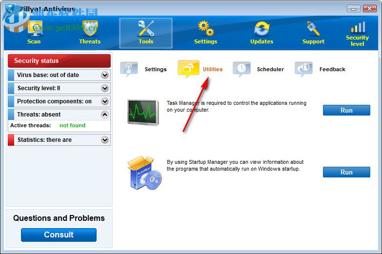Click the Feedback globe icon
Image resolution: width=382 pixels, height=254 pixels.
click(x=303, y=69)
